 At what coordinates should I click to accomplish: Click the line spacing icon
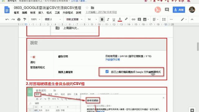tap(164, 19)
